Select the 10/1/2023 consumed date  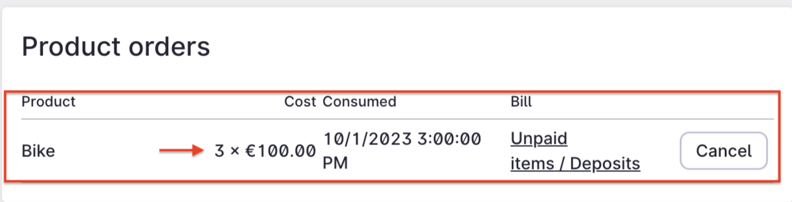(367, 139)
